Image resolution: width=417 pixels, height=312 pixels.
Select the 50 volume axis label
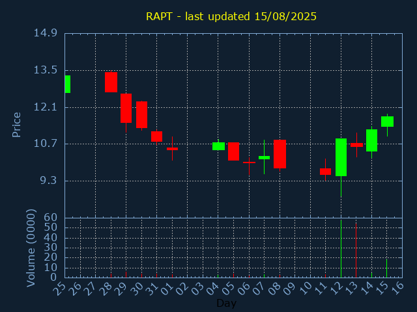pyautogui.click(x=51, y=227)
